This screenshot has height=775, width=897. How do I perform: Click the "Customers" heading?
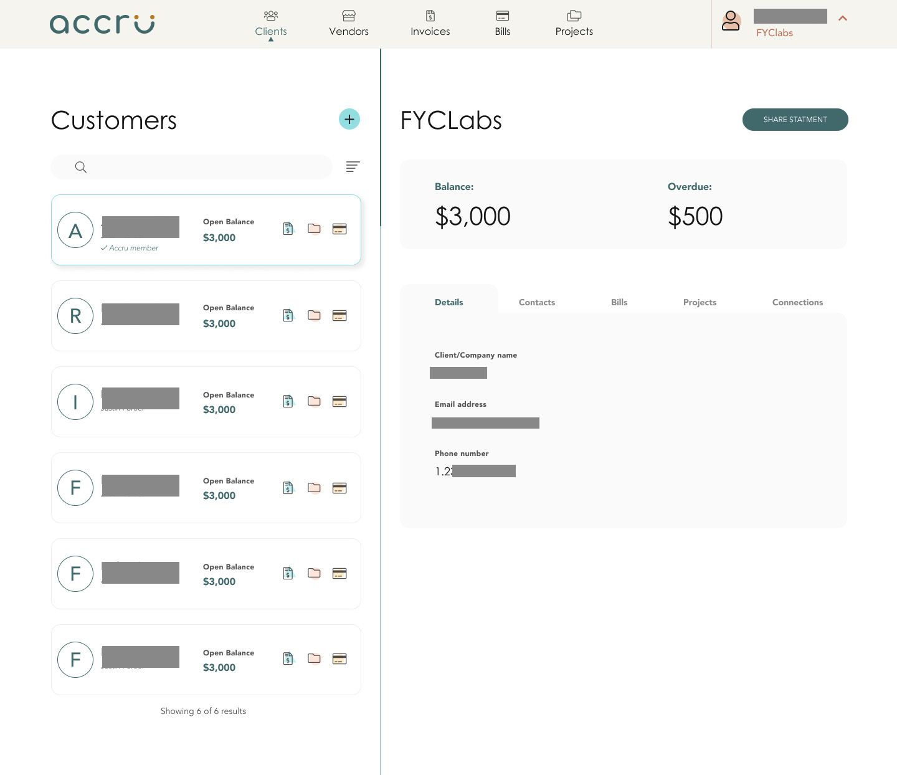(114, 120)
